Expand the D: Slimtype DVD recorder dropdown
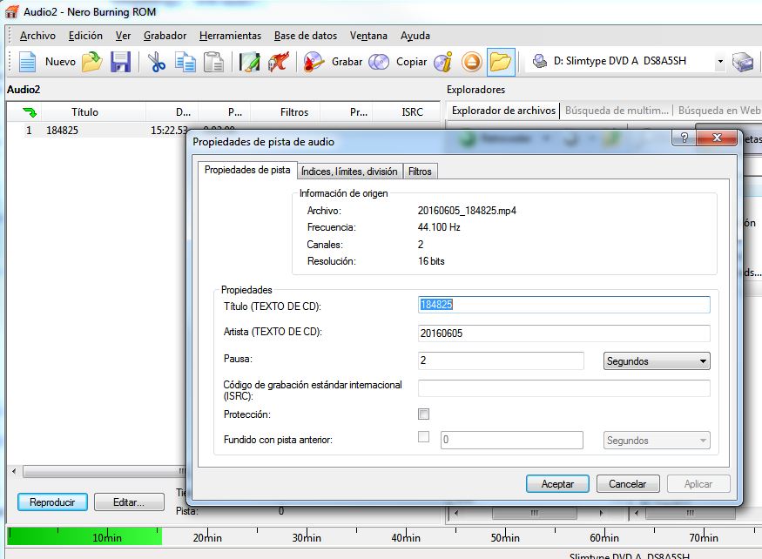Image resolution: width=762 pixels, height=559 pixels. coord(720,61)
